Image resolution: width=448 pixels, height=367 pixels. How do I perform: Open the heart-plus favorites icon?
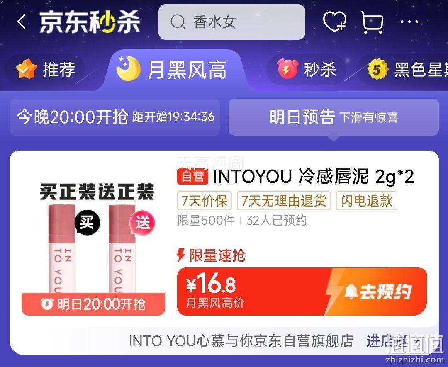[335, 22]
